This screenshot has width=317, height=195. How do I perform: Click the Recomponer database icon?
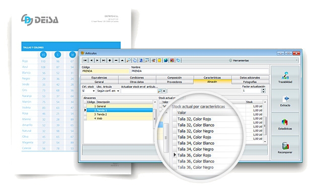pyautogui.click(x=285, y=148)
